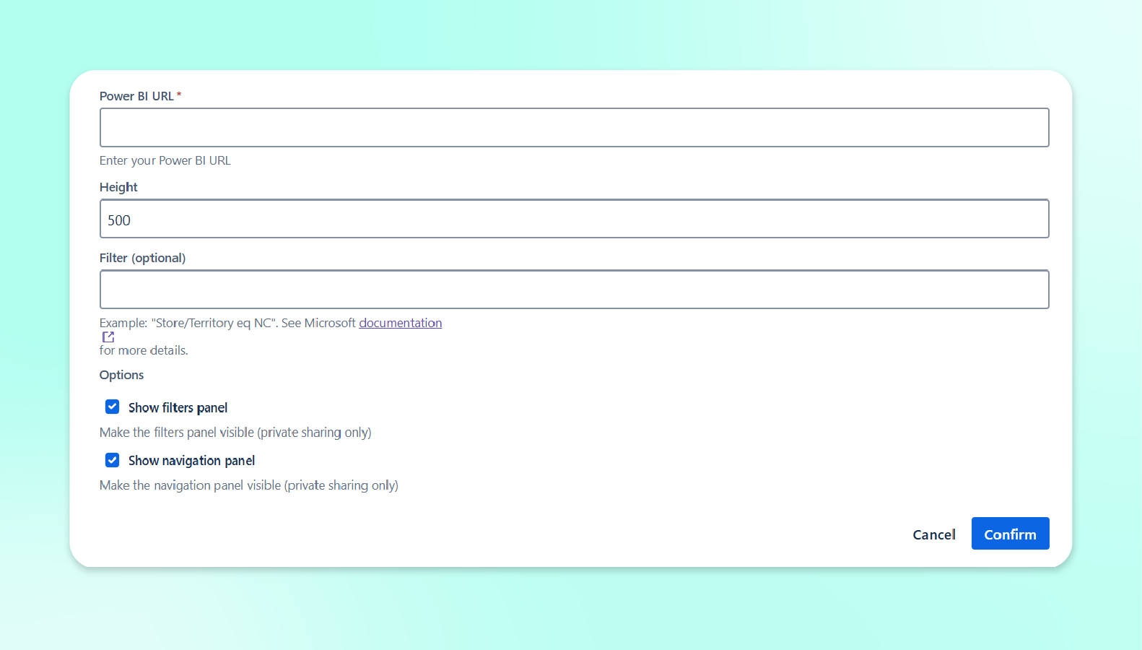Click the filters panel private sharing description
Image resolution: width=1142 pixels, height=650 pixels.
click(x=235, y=433)
